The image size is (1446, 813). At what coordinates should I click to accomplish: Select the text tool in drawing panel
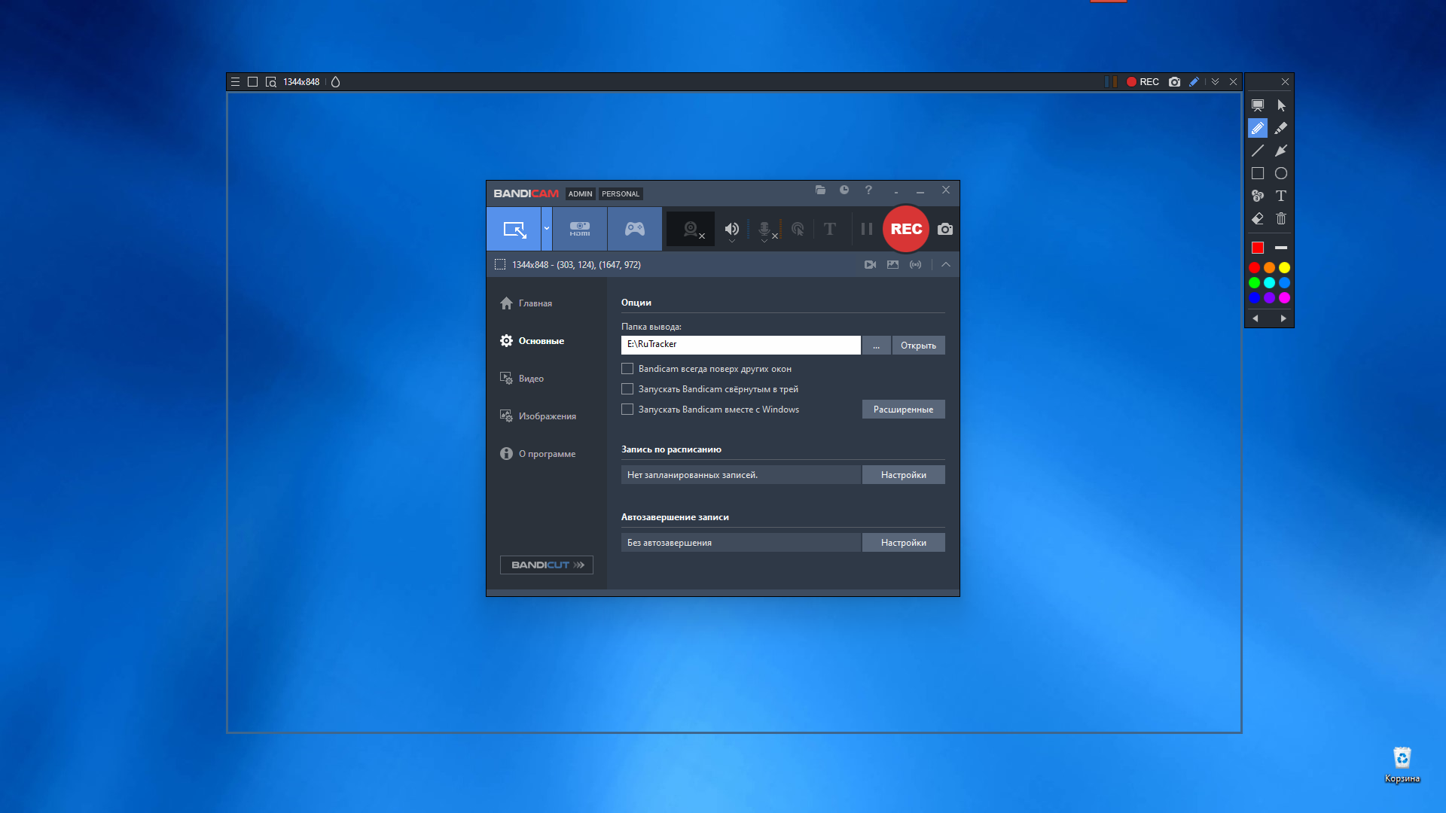click(x=1281, y=196)
